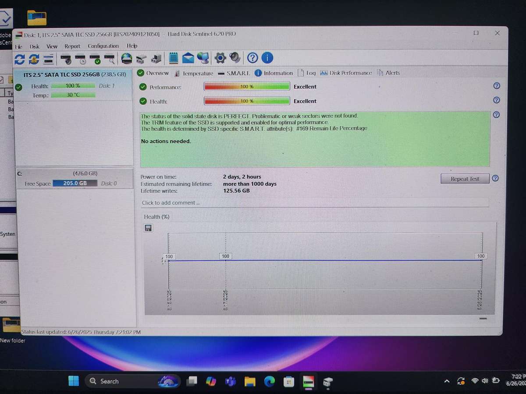Open the Temperature tab

coord(198,73)
